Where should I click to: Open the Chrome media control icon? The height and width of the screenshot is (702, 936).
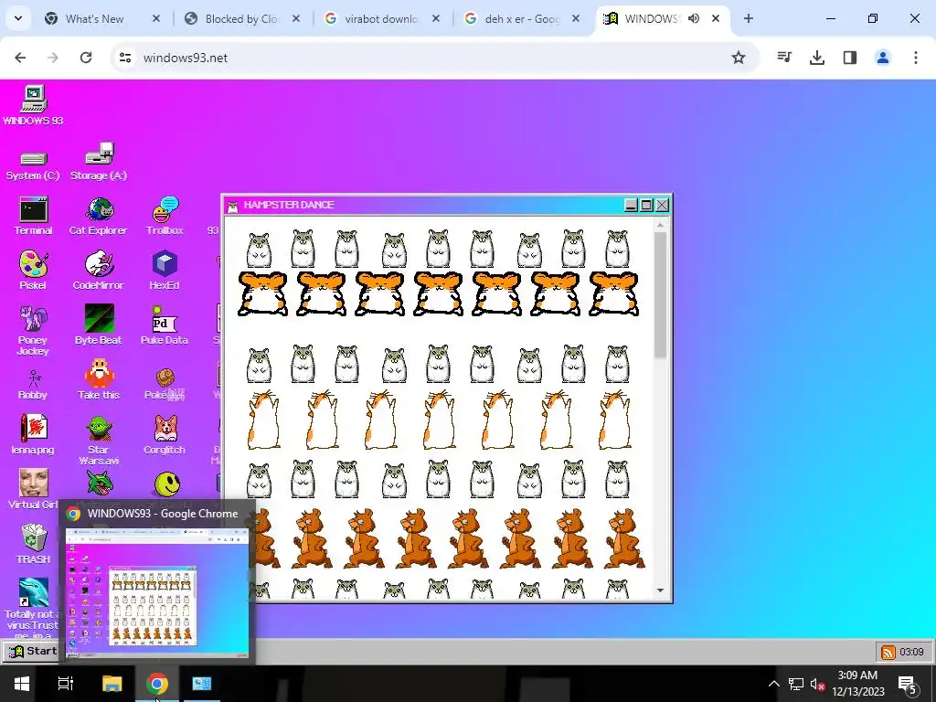[784, 58]
